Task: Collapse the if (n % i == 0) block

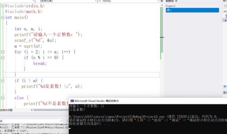Action: click(2, 58)
